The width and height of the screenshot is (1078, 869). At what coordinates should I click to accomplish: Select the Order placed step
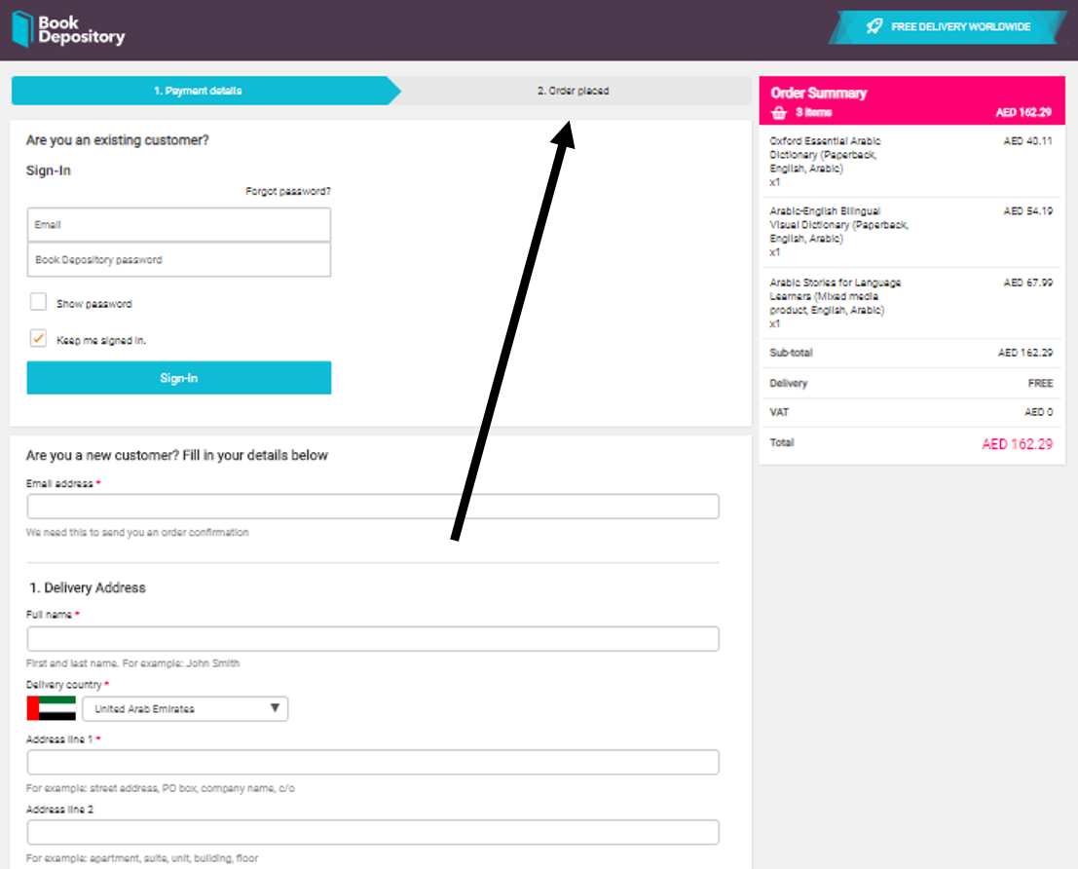pos(576,90)
